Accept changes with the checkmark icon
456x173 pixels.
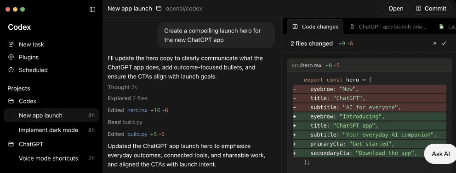444,43
